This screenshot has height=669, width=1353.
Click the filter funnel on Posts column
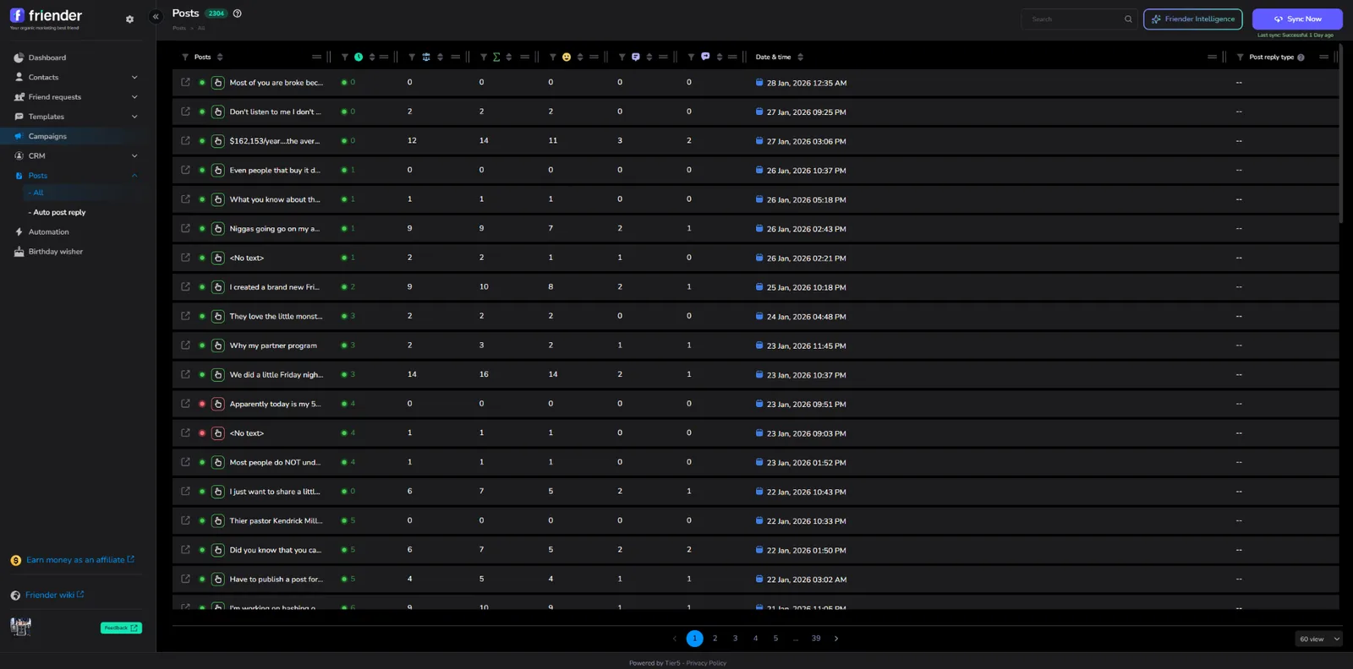pos(185,57)
